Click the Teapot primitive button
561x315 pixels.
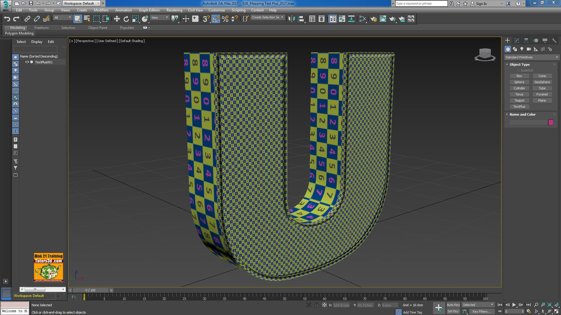click(x=519, y=101)
